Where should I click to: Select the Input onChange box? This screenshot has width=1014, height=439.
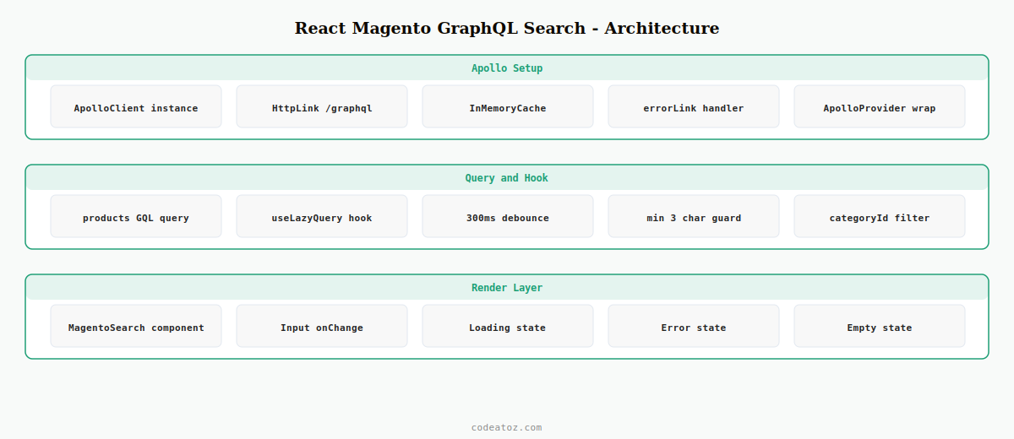[x=322, y=326]
